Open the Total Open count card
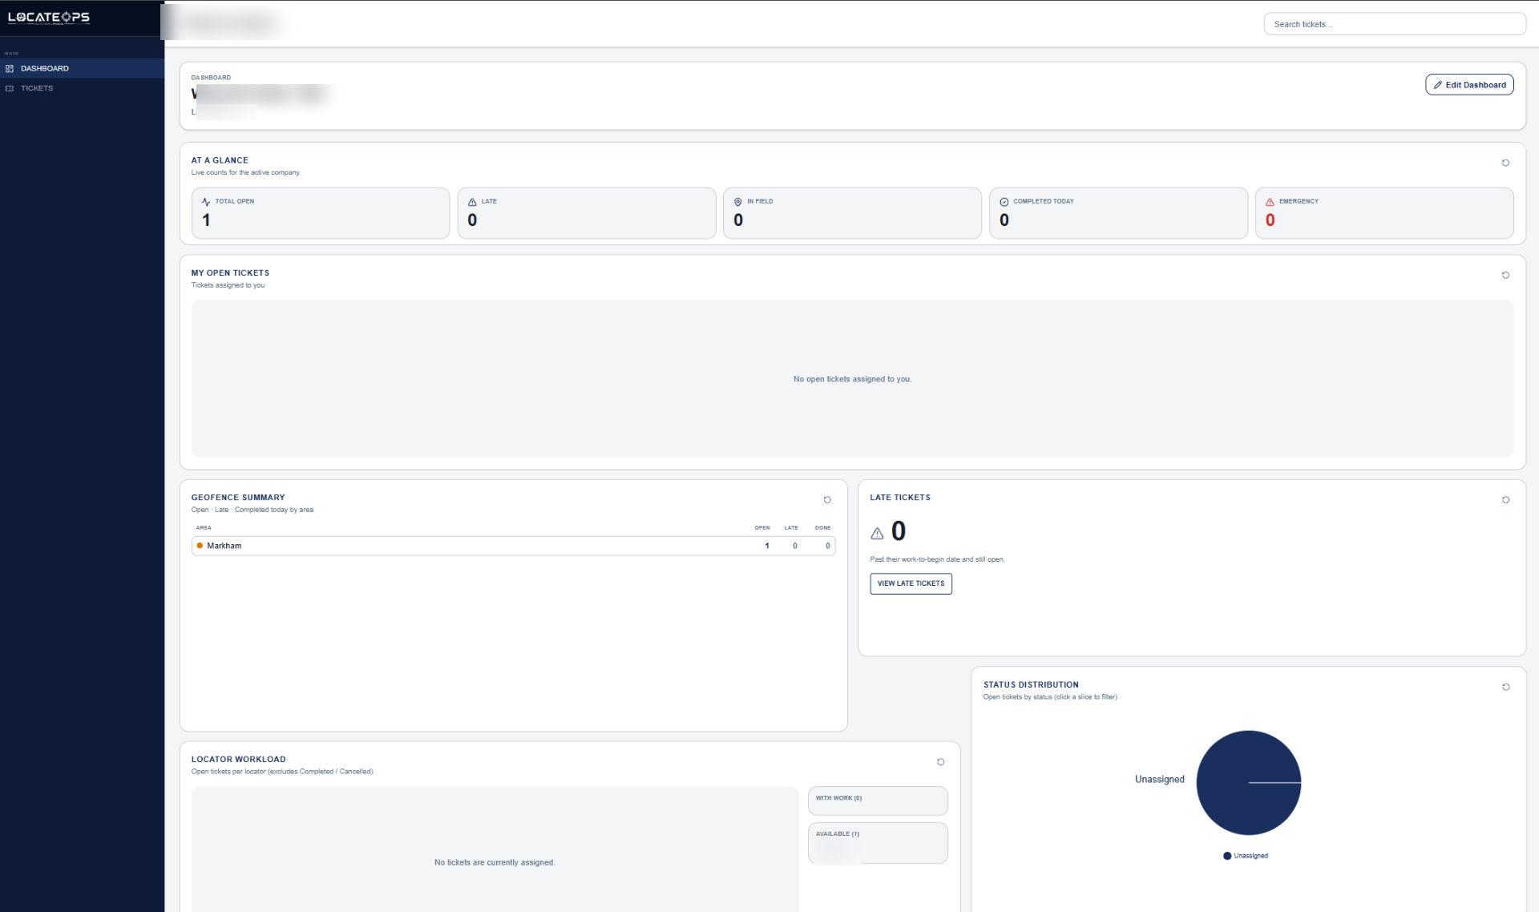This screenshot has height=912, width=1539. (321, 213)
